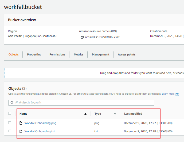
Task: Sort objects with the Name column arrow
Action: (85, 114)
